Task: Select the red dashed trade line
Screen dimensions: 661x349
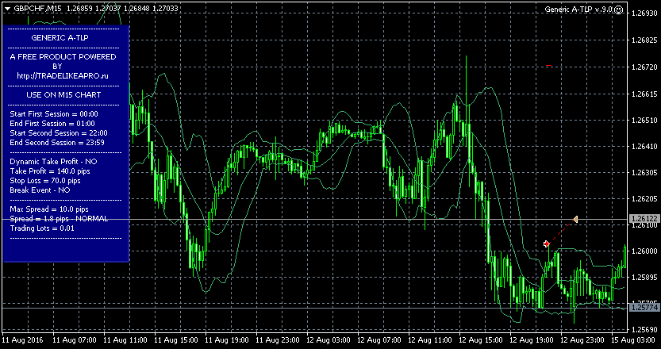Action: point(561,232)
